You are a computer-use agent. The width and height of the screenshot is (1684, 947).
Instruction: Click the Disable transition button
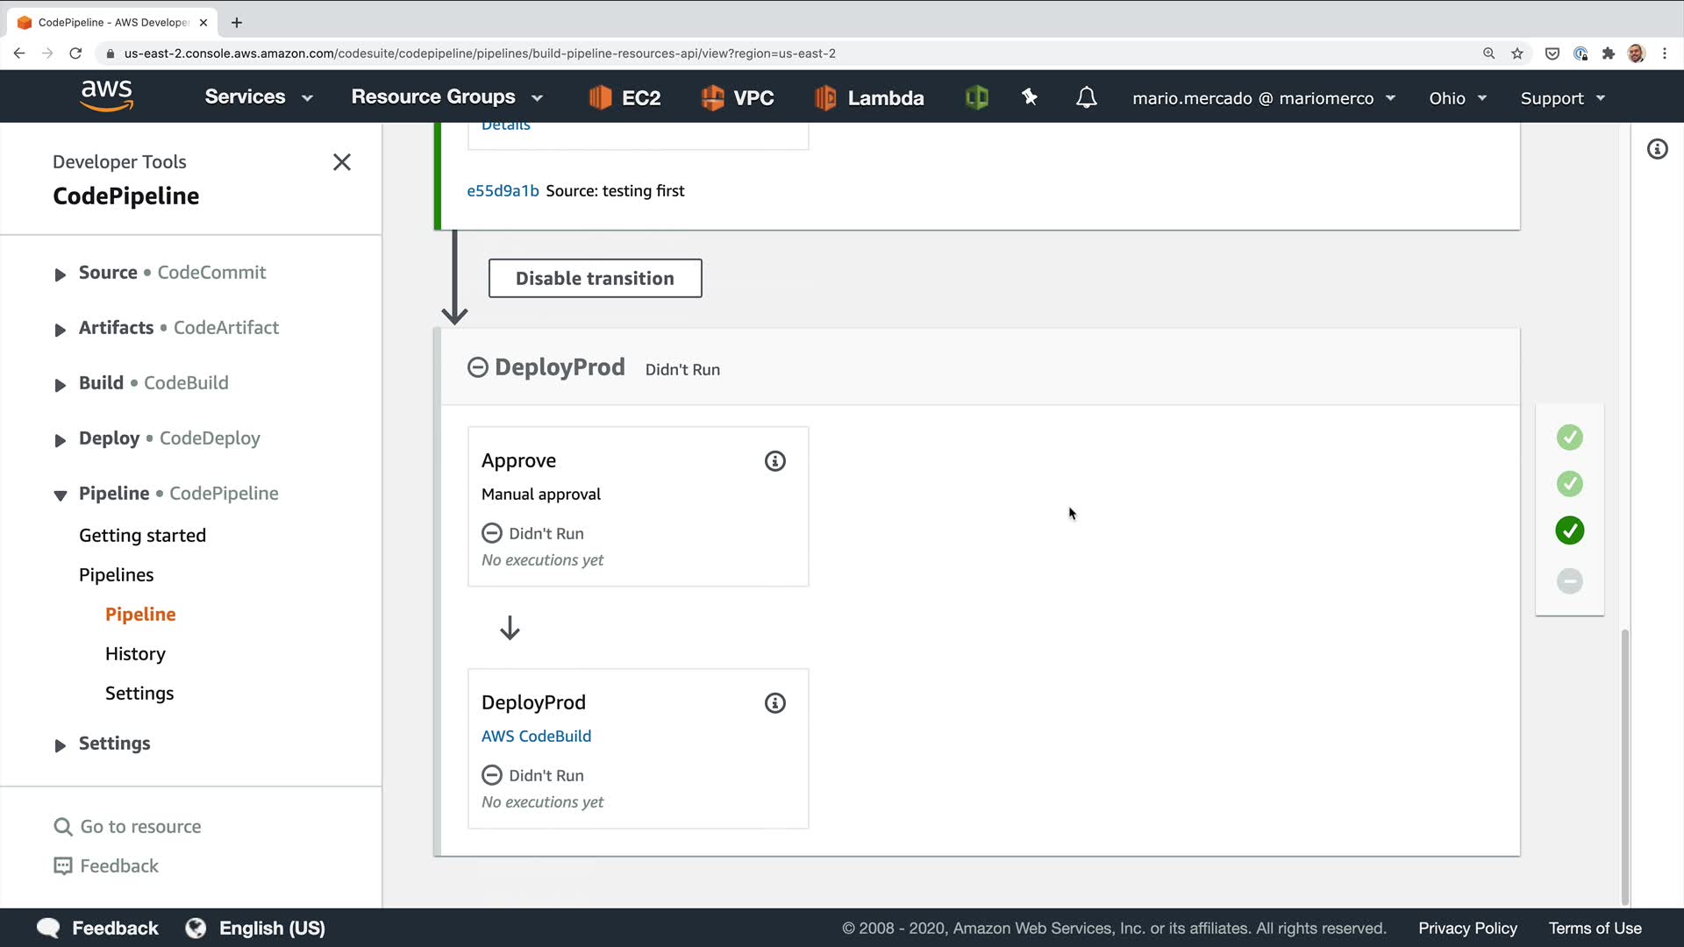click(x=595, y=278)
